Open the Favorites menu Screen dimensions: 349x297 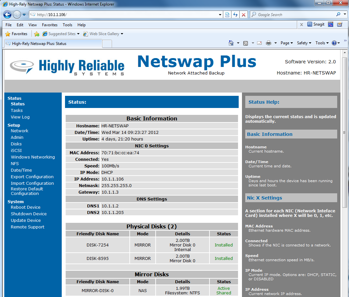click(50, 25)
